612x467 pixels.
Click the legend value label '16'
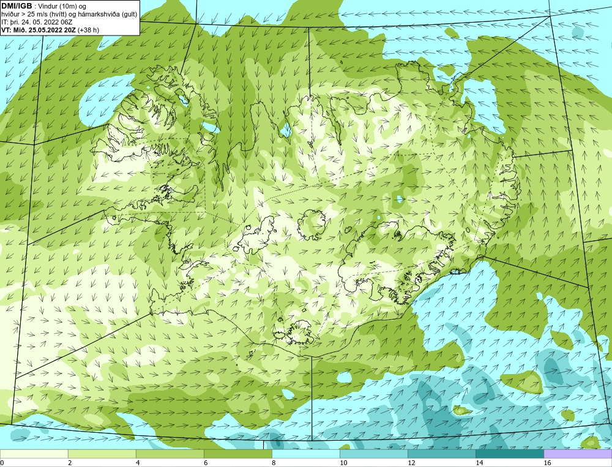click(x=547, y=463)
